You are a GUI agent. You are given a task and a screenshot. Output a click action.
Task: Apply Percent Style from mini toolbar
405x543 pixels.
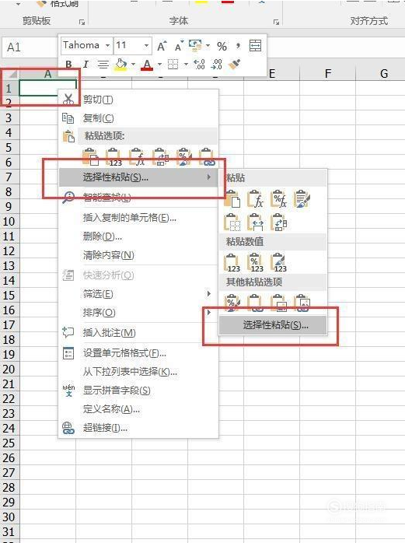(x=222, y=46)
